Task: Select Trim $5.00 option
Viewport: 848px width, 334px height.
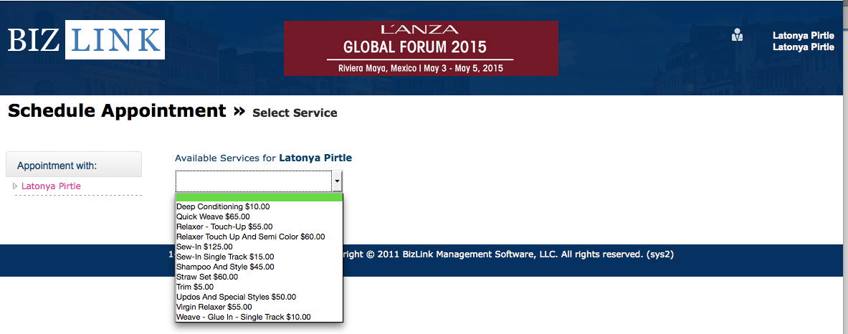Action: tap(259, 287)
